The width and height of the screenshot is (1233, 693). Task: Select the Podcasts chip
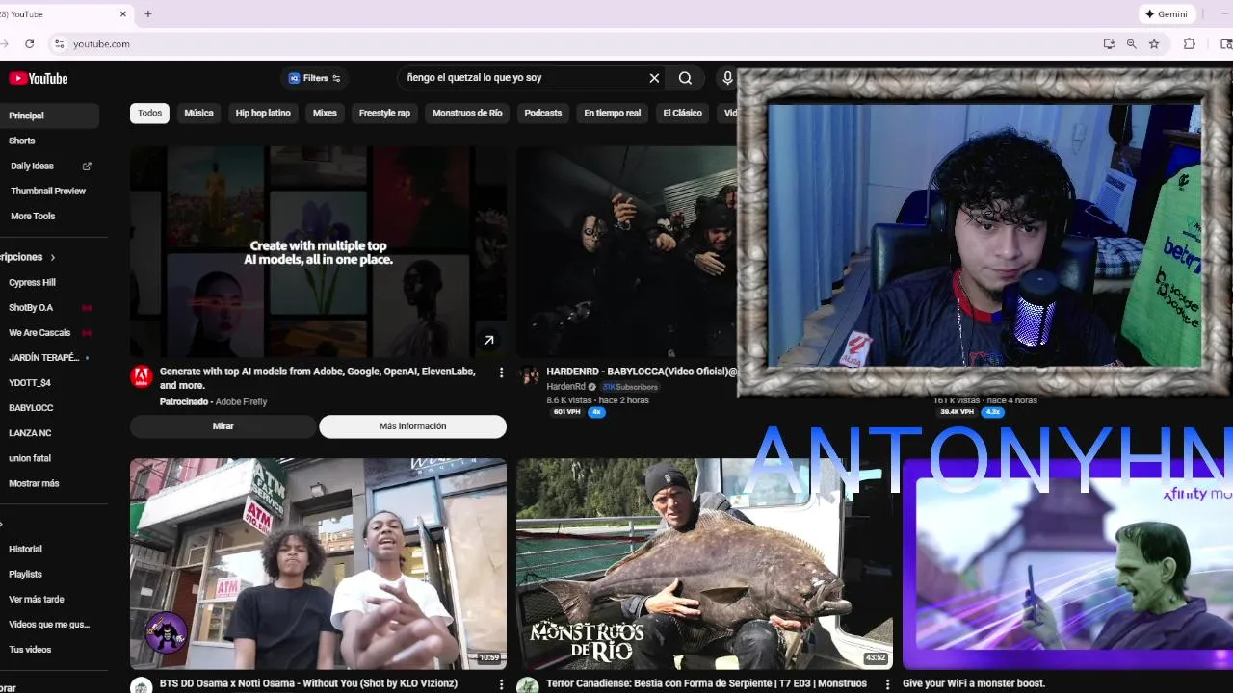[542, 113]
